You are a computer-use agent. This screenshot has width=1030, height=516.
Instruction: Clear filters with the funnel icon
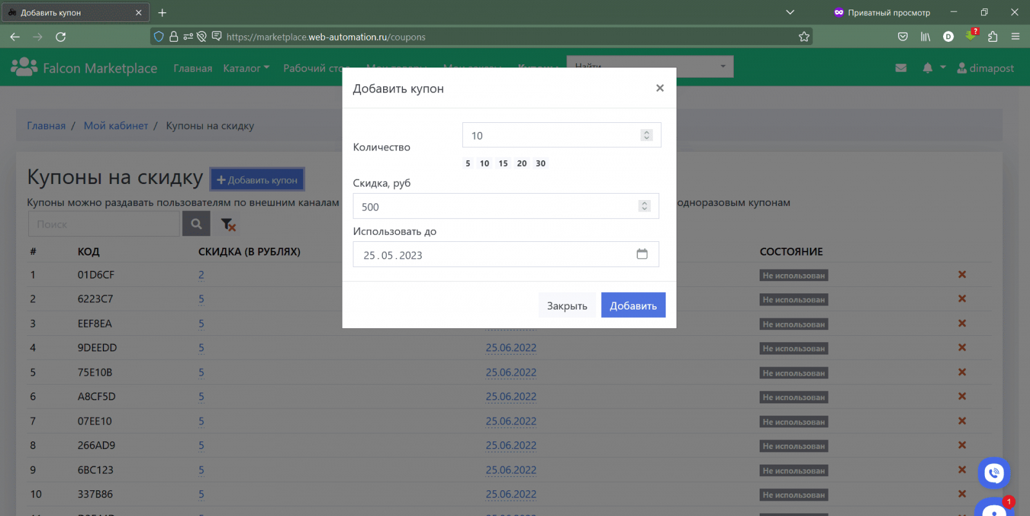pos(228,225)
